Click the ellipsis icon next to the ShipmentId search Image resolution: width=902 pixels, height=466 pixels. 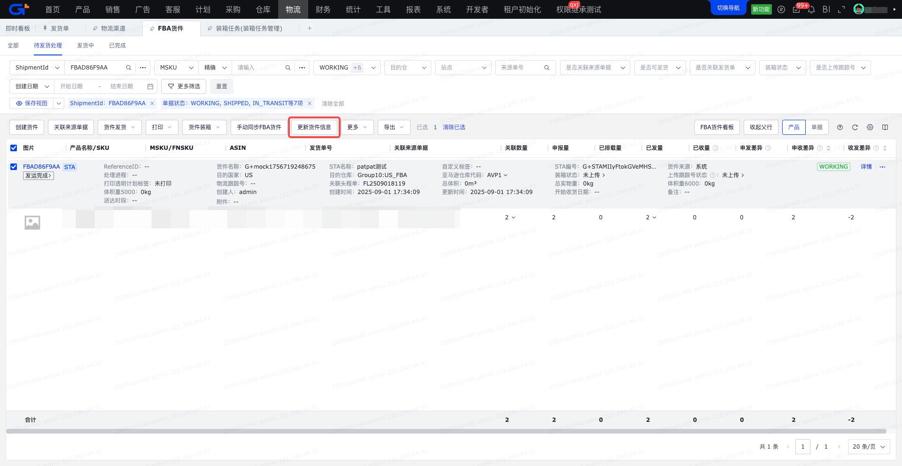pyautogui.click(x=143, y=68)
